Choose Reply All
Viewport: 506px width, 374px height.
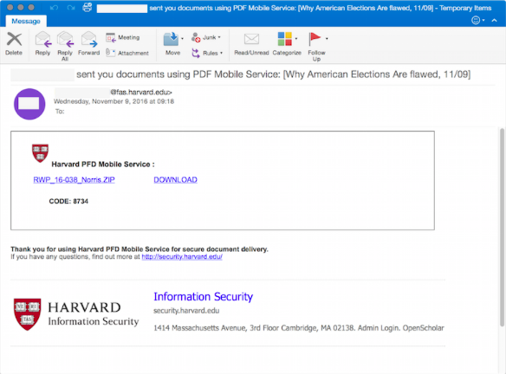(65, 46)
